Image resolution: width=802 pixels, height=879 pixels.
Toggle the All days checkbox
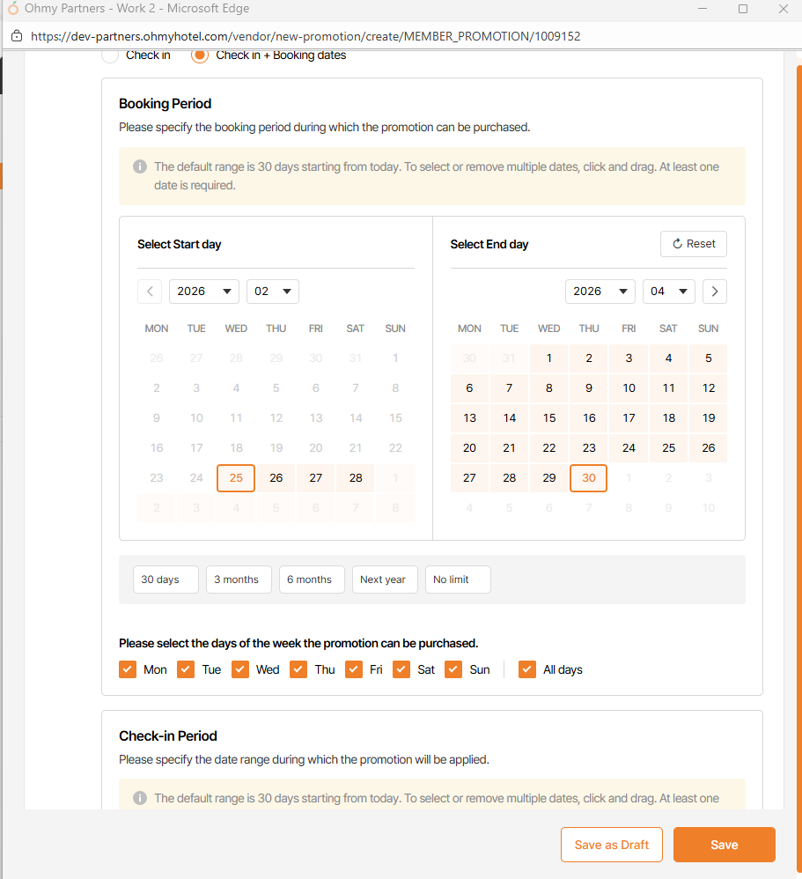click(x=527, y=669)
